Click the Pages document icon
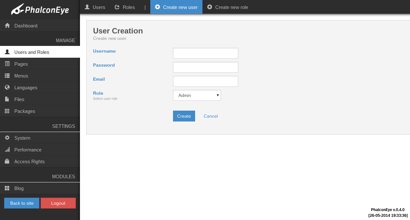 point(7,64)
